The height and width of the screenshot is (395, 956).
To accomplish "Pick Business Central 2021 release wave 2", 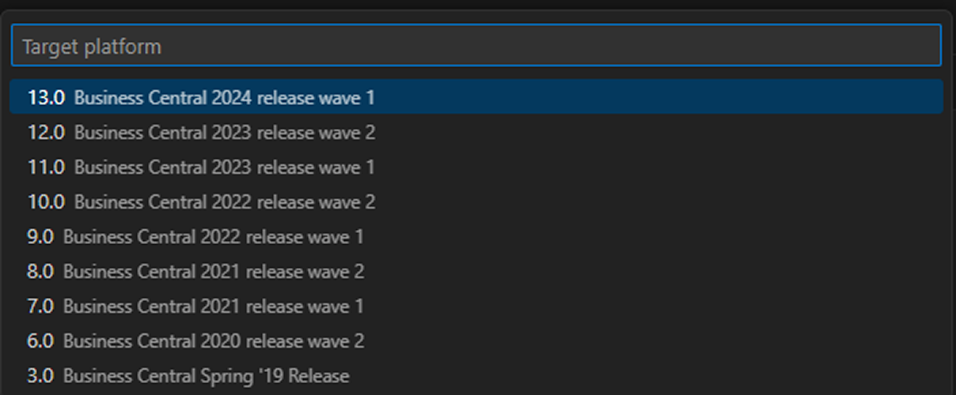I will 214,272.
